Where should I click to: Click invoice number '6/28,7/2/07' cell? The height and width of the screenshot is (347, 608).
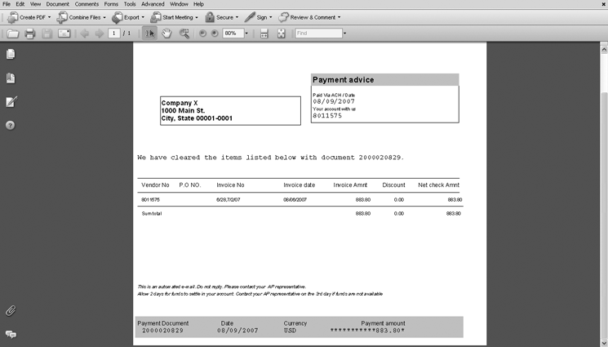click(229, 199)
